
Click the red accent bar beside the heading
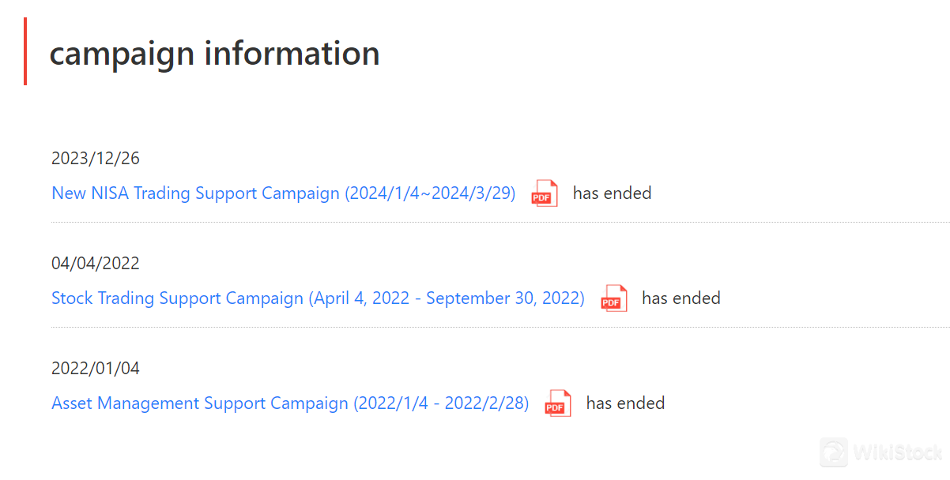tap(25, 51)
